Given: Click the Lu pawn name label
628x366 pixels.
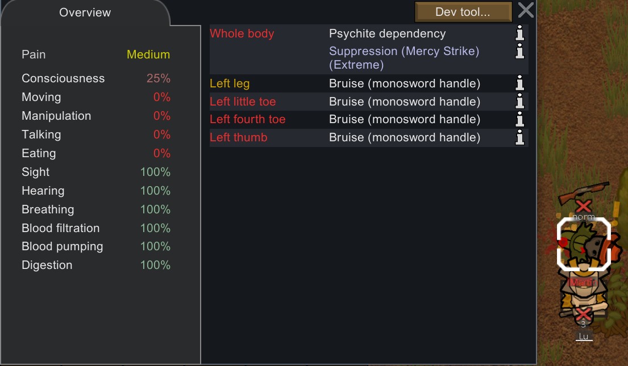Looking at the screenshot, I should [x=584, y=336].
